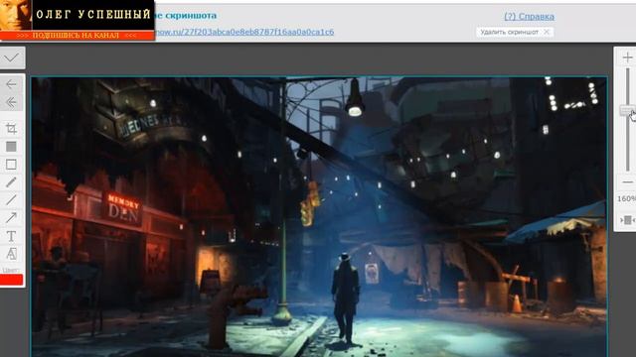Viewport: 636px width, 357px height.
Task: Click the screenshot image in the canvas
Action: point(319,217)
